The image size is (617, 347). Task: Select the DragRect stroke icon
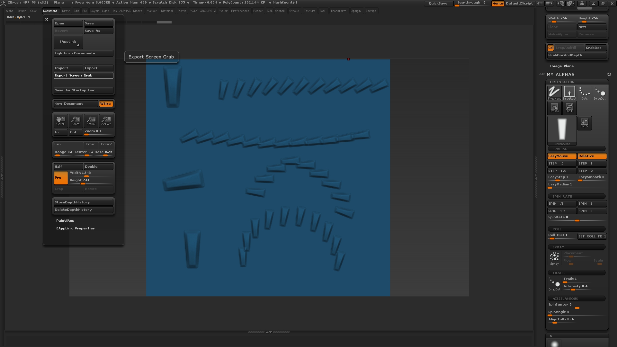pos(569,93)
